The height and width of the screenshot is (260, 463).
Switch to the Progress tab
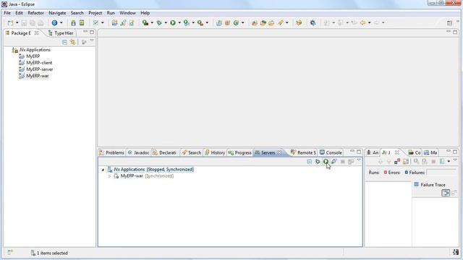tap(239, 152)
